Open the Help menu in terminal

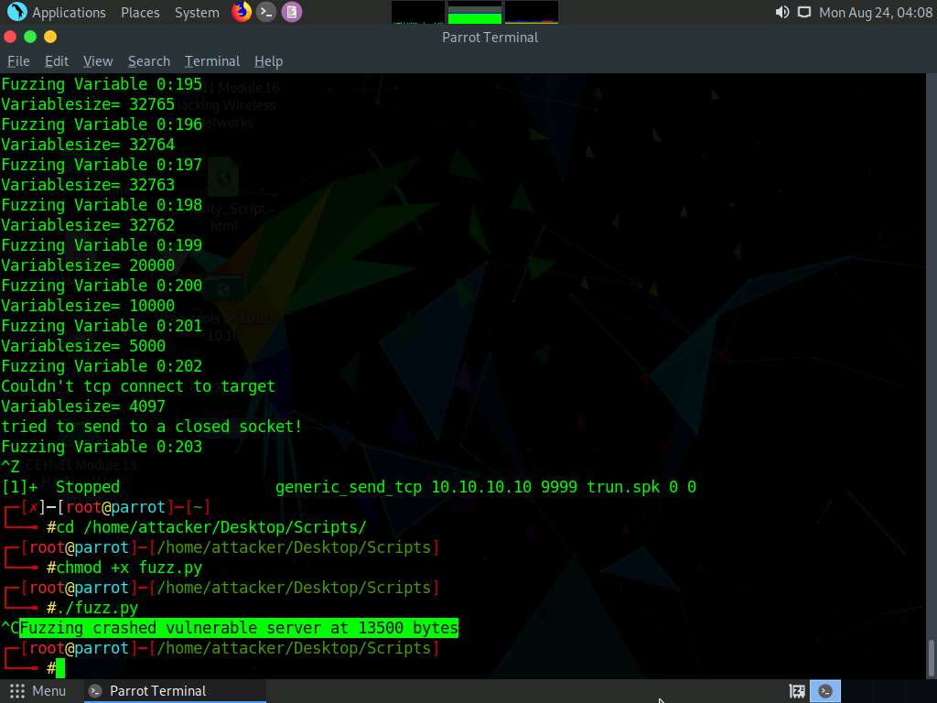pos(268,61)
